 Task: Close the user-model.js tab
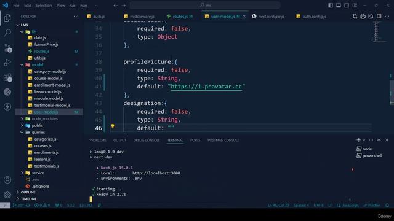coord(244,17)
